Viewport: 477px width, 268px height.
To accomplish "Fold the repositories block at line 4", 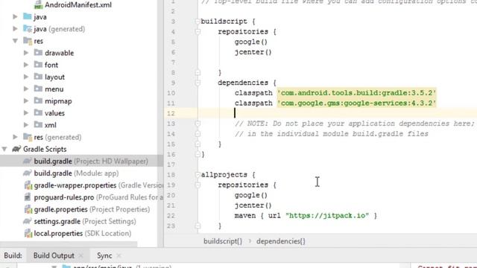I will pos(198,31).
